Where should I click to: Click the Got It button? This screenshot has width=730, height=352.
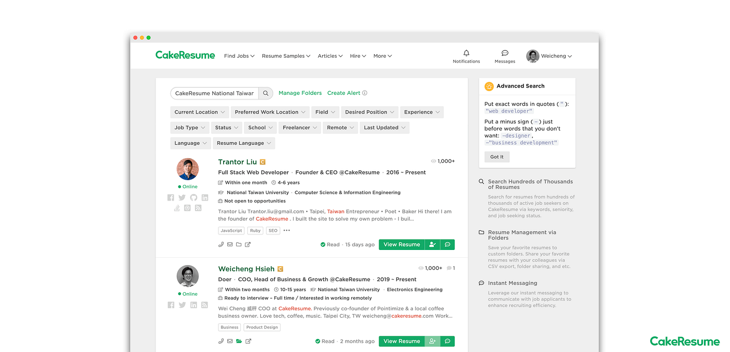point(497,157)
